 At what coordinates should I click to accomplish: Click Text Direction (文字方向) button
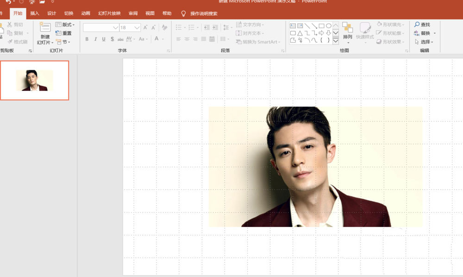click(x=250, y=25)
